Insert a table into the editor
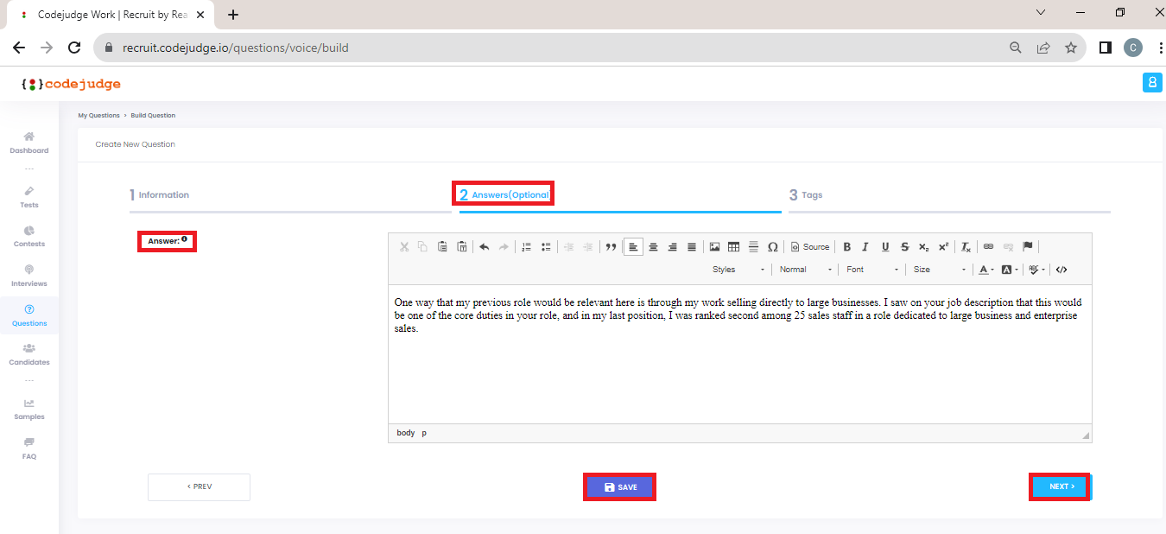1166x534 pixels. (733, 246)
